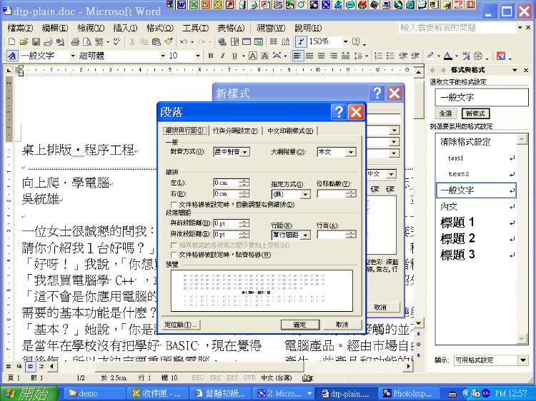Select the 縮排與行距 tab

point(184,131)
